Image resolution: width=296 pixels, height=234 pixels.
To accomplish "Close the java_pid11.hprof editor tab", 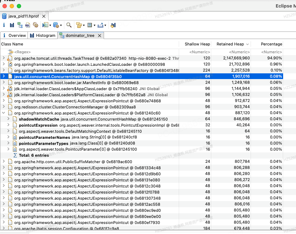I will coord(44,16).
